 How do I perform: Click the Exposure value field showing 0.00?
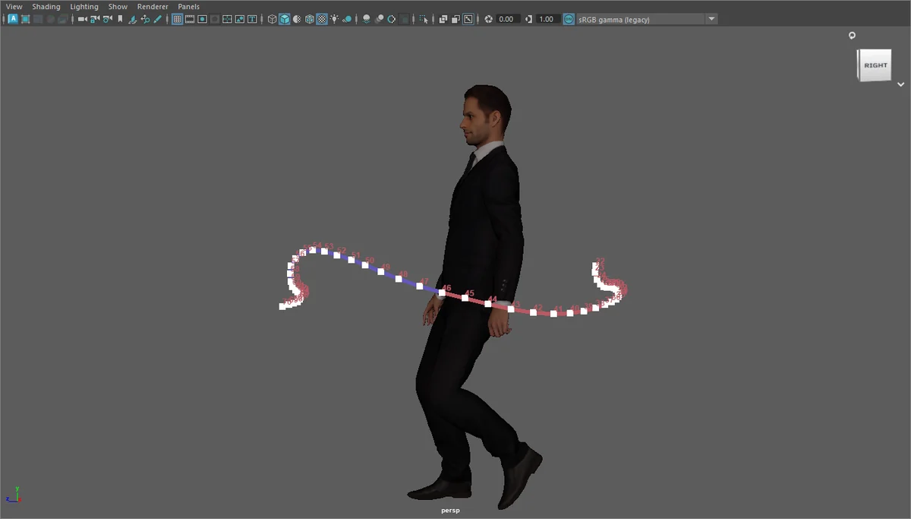pos(509,19)
